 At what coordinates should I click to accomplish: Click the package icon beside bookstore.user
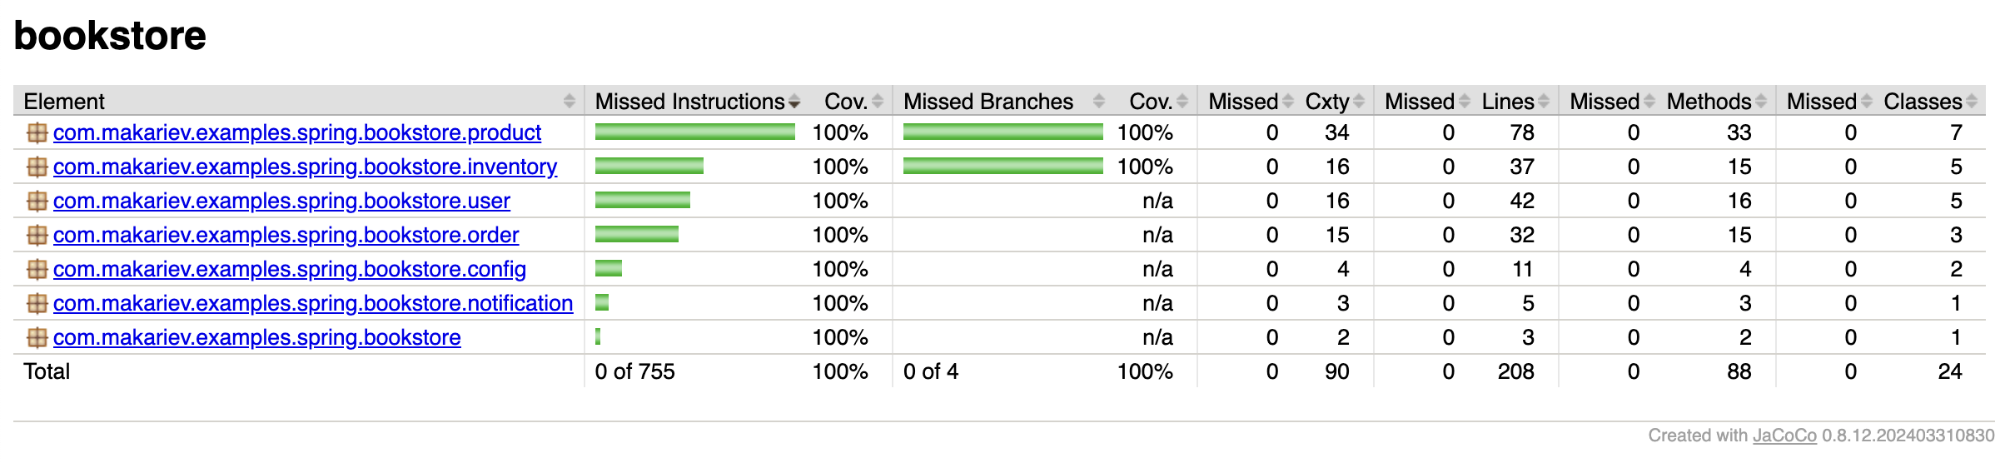(x=37, y=201)
